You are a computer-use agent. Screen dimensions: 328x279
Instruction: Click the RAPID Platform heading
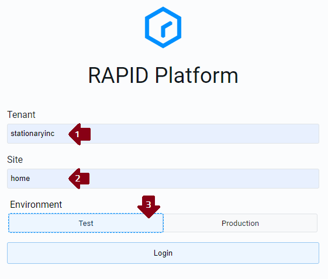pos(163,75)
